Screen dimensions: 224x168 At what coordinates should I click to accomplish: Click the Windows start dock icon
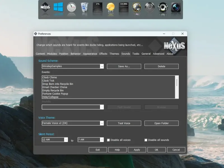[58, 7]
